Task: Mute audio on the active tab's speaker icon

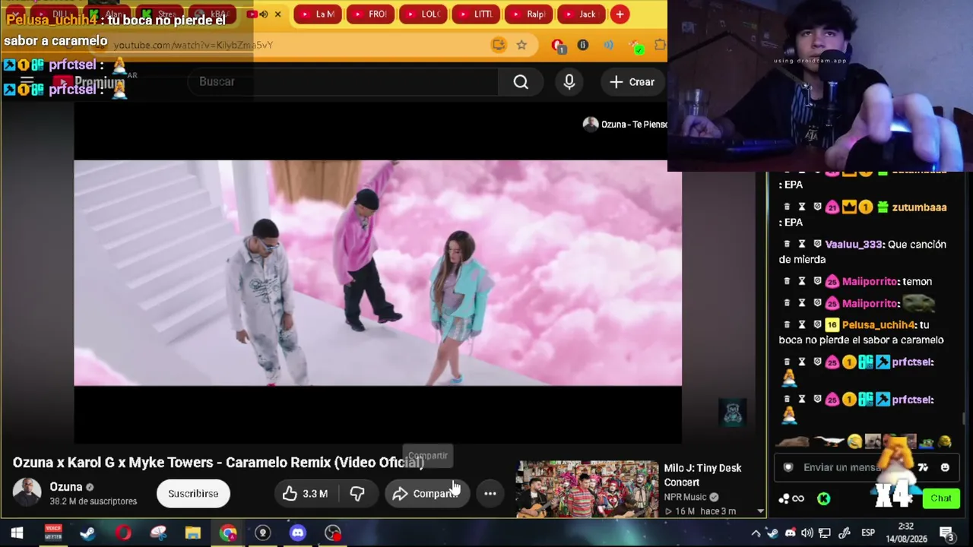Action: 264,14
